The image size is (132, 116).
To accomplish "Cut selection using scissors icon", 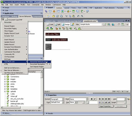I will [x=66, y=16].
